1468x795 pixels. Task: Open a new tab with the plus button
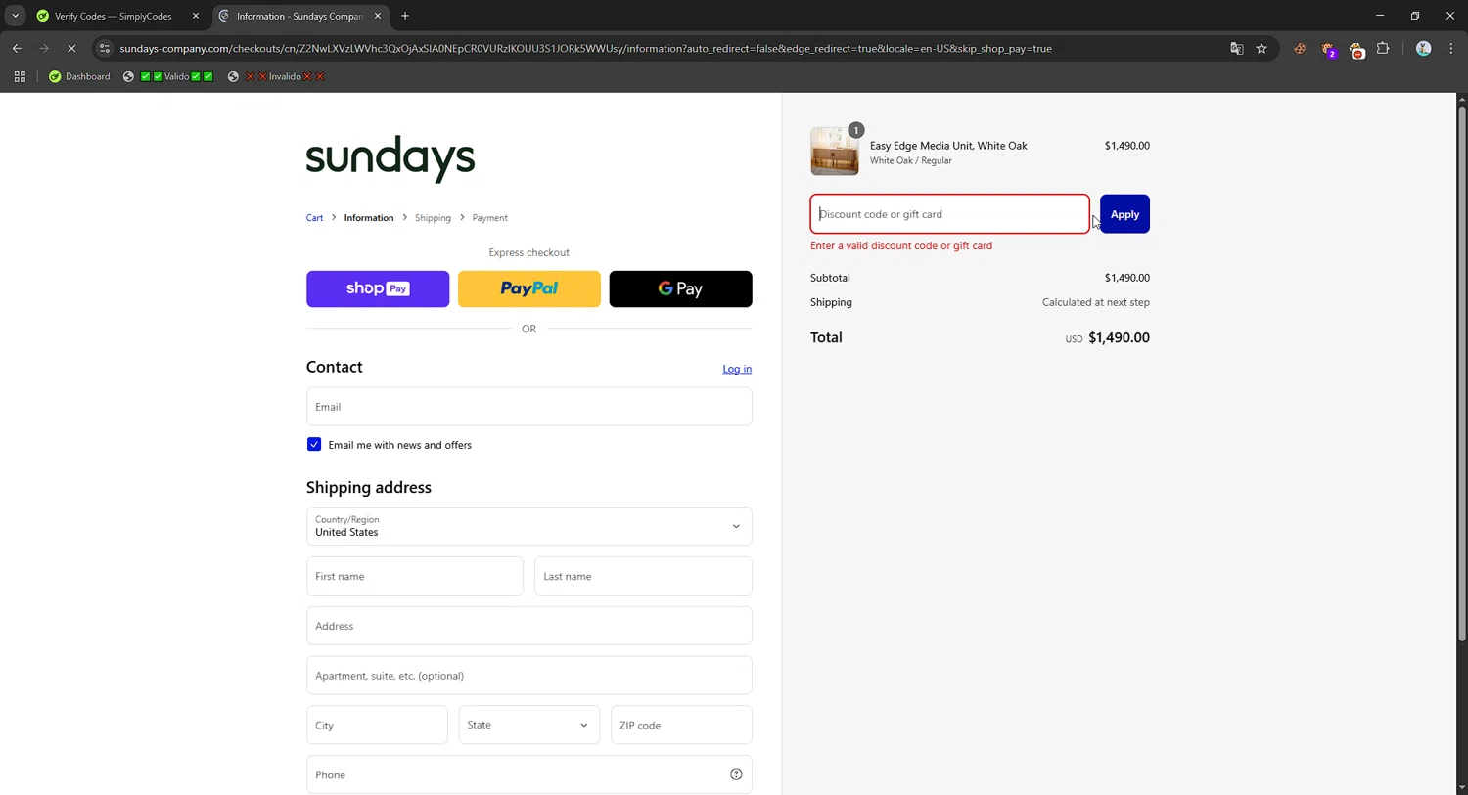coord(405,16)
